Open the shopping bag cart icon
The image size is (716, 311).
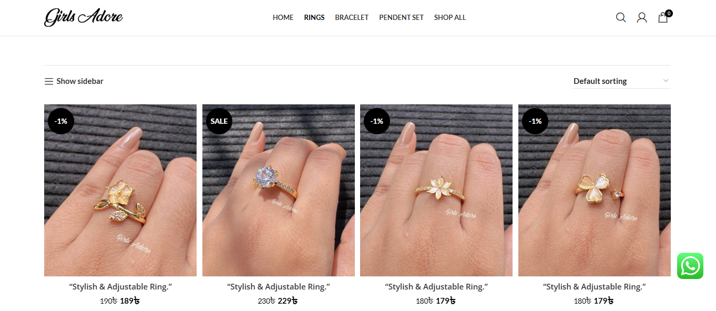(663, 17)
